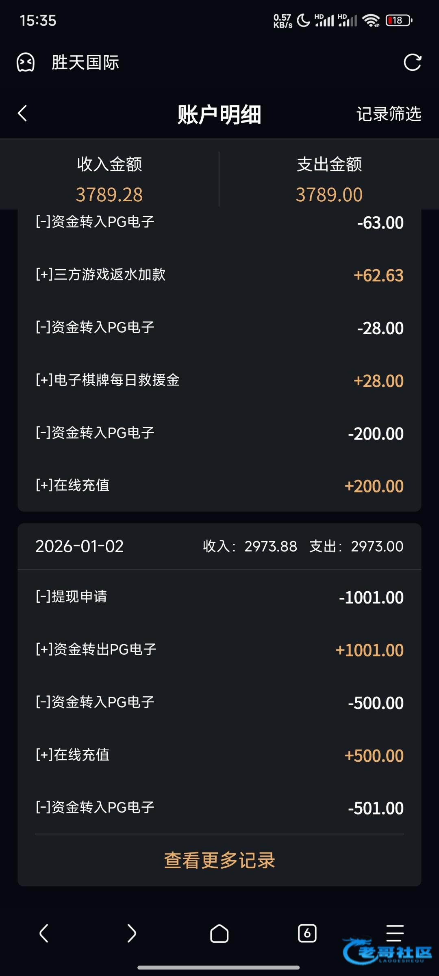The width and height of the screenshot is (439, 976).
Task: Tap the 在线充值 +200.00 record
Action: pos(219,486)
